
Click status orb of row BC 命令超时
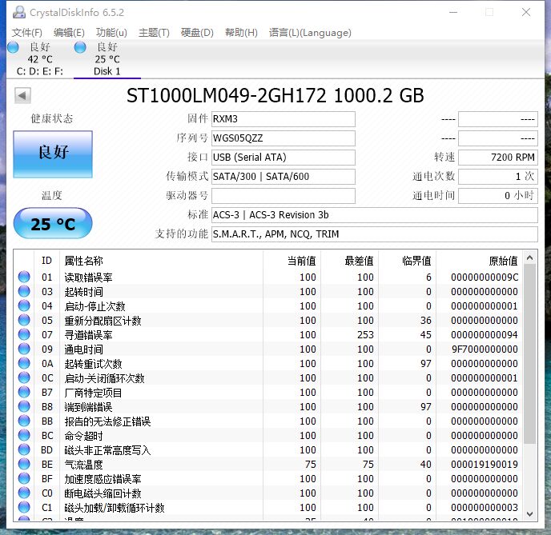click(x=24, y=435)
